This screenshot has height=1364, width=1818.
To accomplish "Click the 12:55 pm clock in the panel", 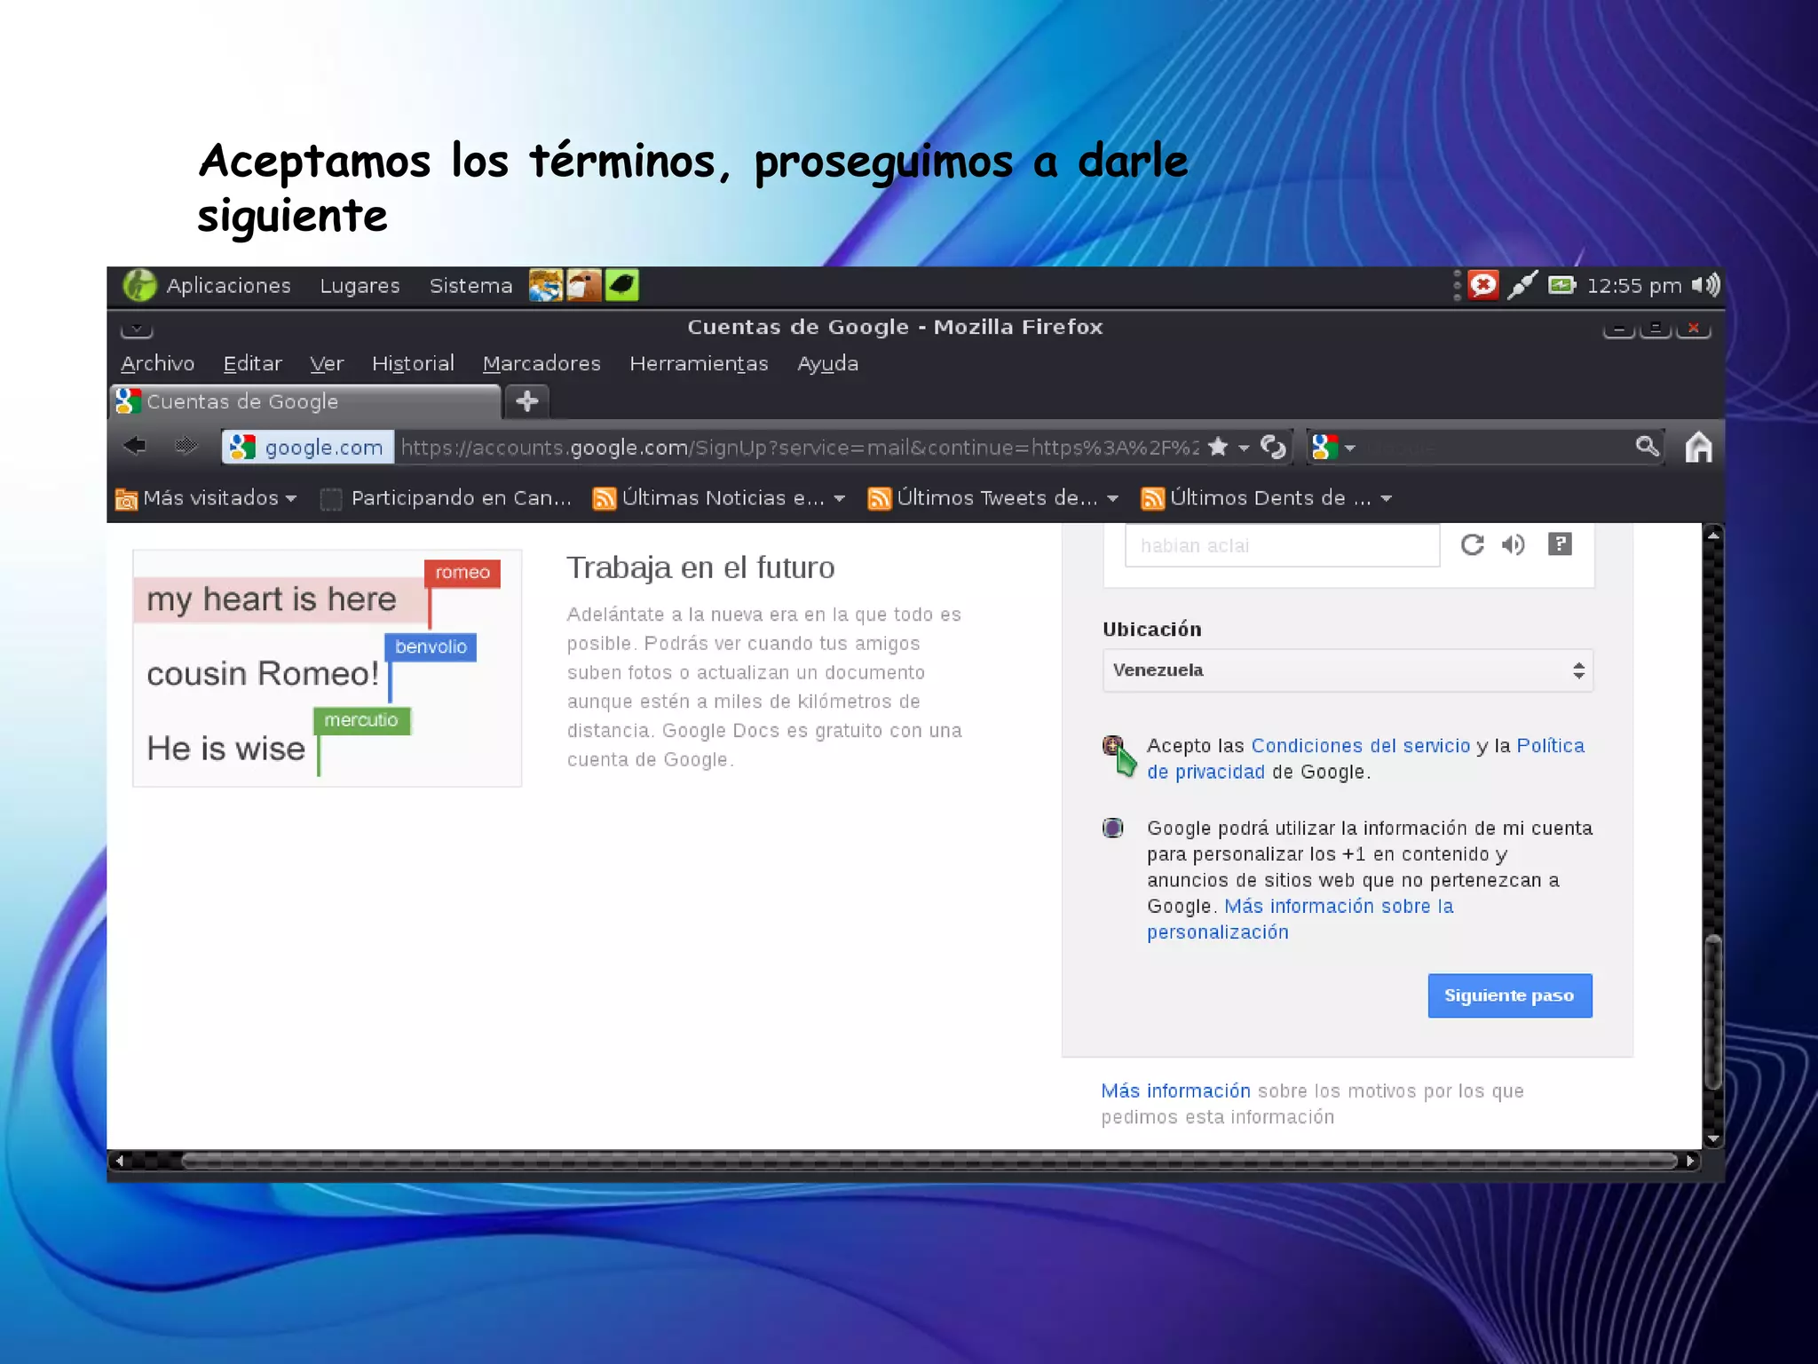I will coord(1633,285).
